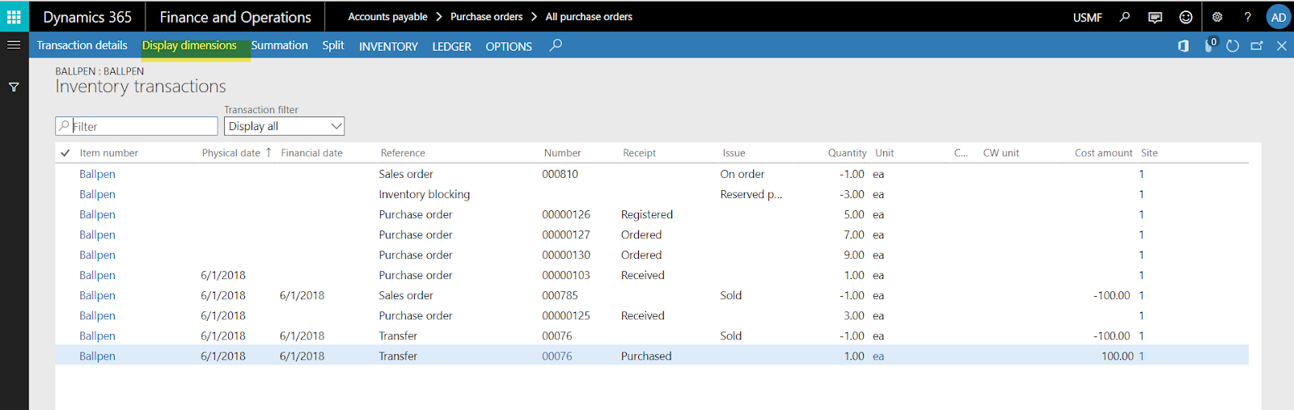Sort by Physical date column header
The width and height of the screenshot is (1294, 410).
point(231,153)
